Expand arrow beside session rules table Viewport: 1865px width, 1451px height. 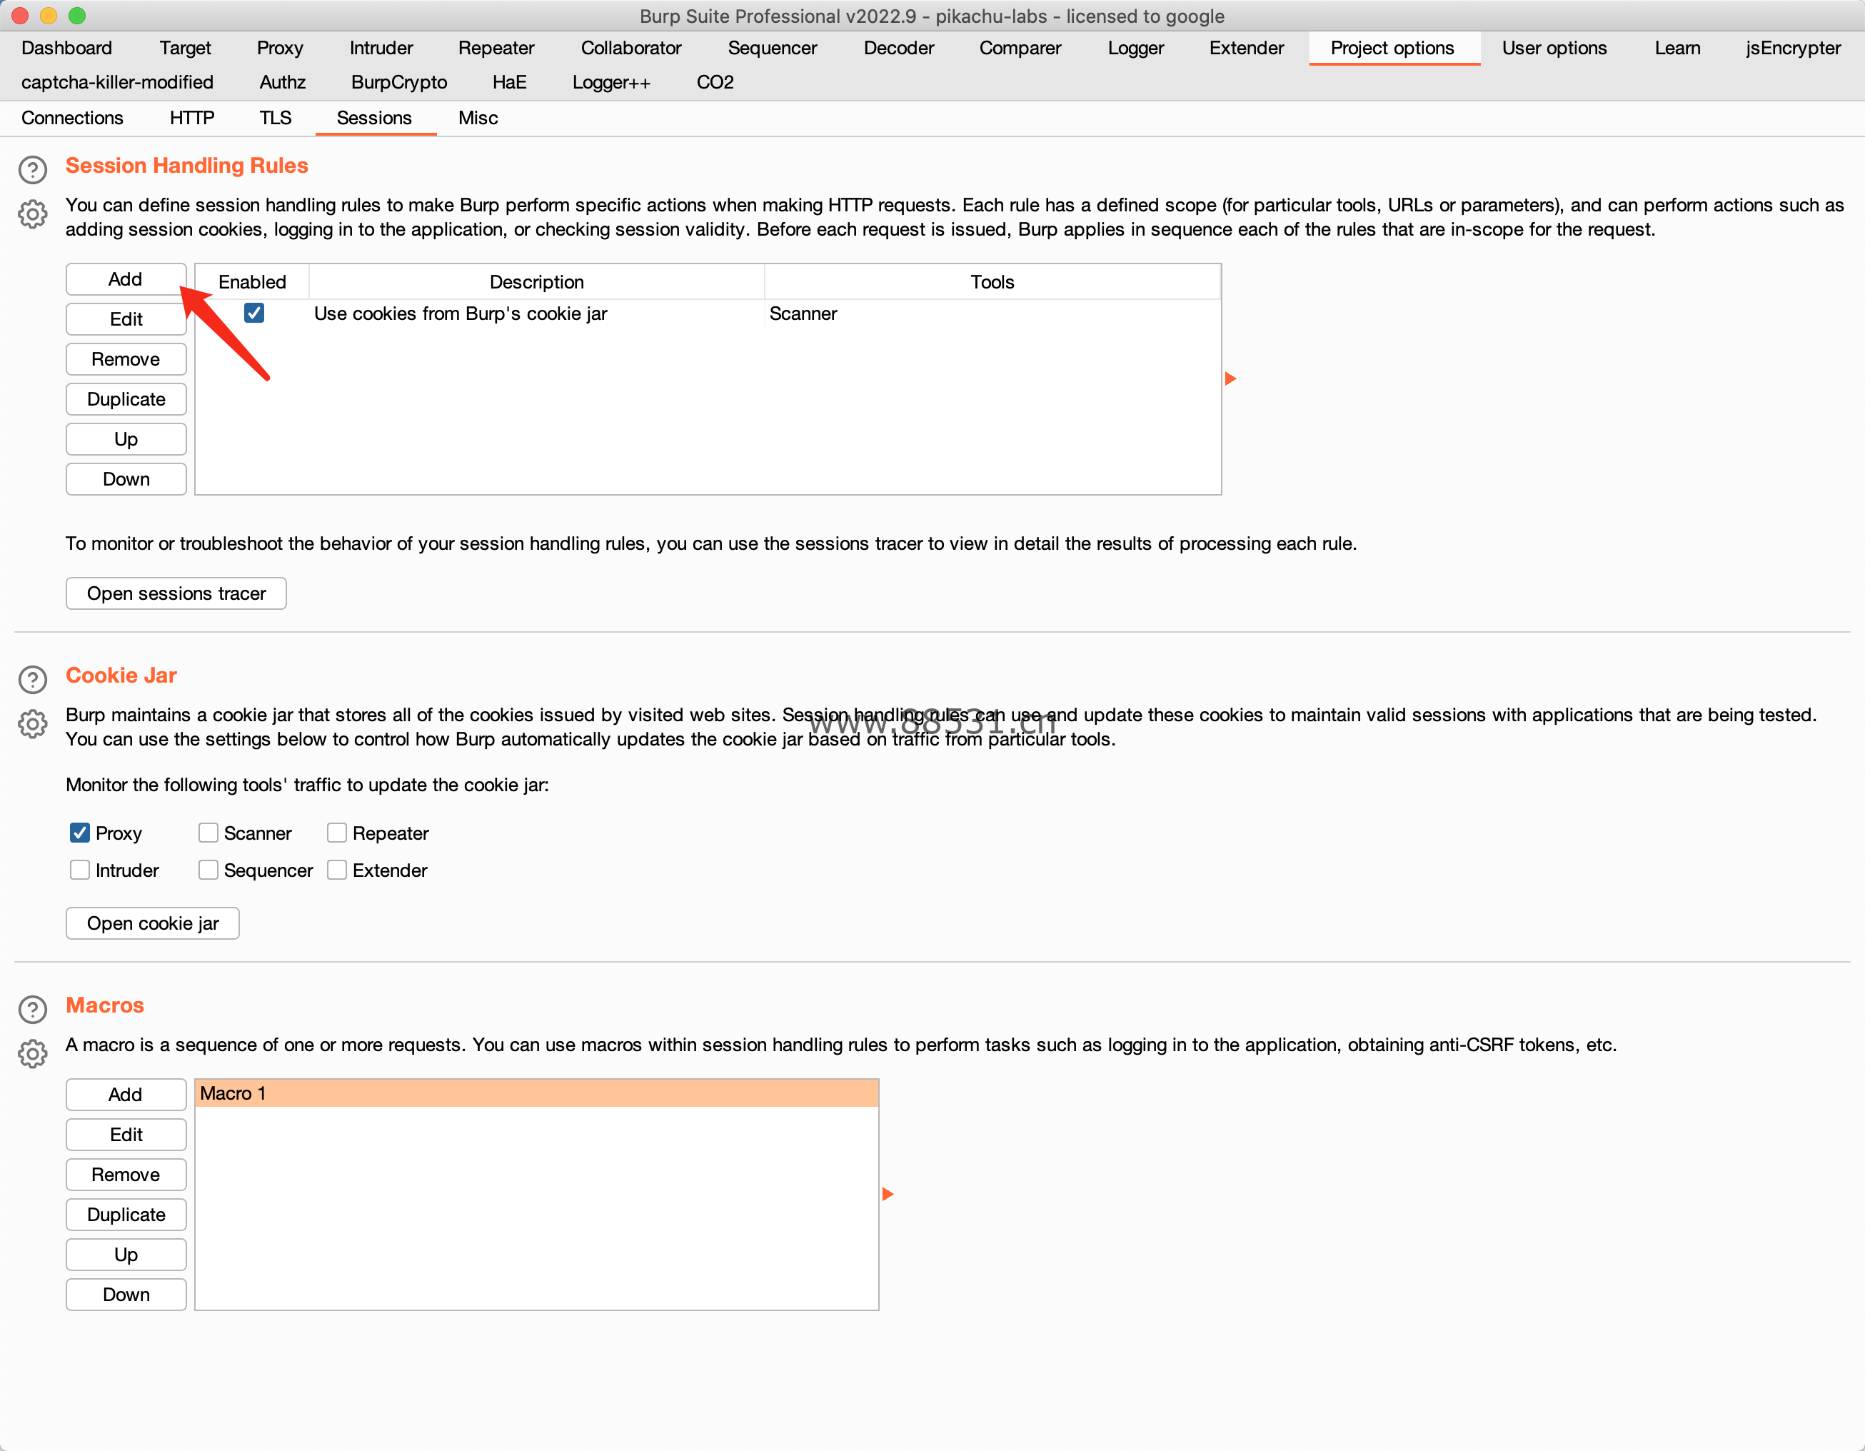[x=1230, y=378]
